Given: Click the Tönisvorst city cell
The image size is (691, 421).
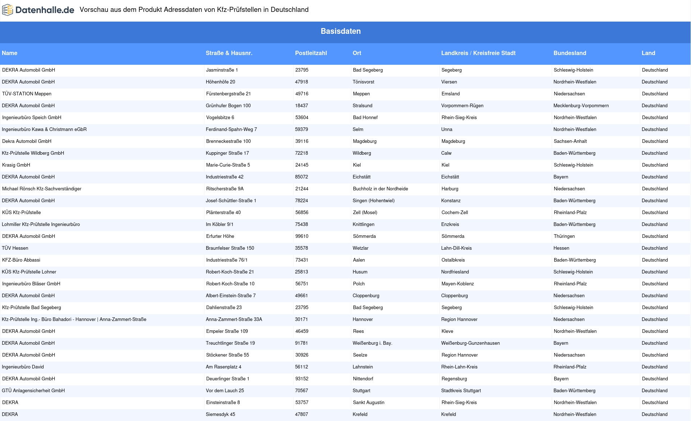Looking at the screenshot, I should tap(363, 82).
